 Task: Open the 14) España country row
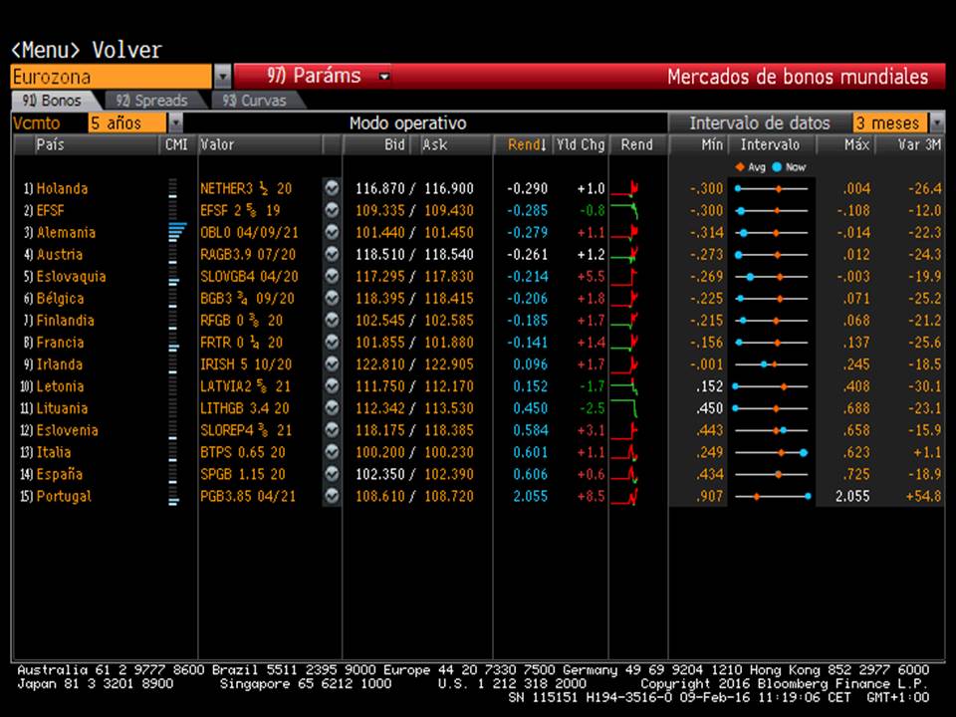coord(51,474)
